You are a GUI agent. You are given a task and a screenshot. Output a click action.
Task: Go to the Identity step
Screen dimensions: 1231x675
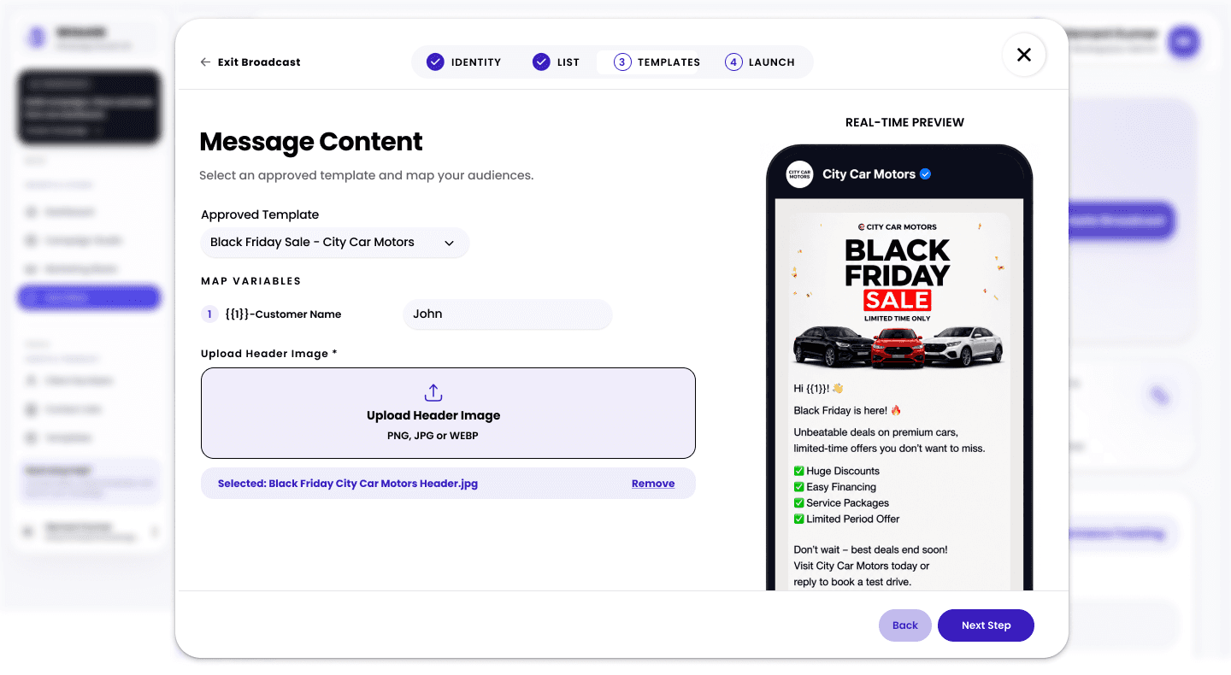(464, 62)
